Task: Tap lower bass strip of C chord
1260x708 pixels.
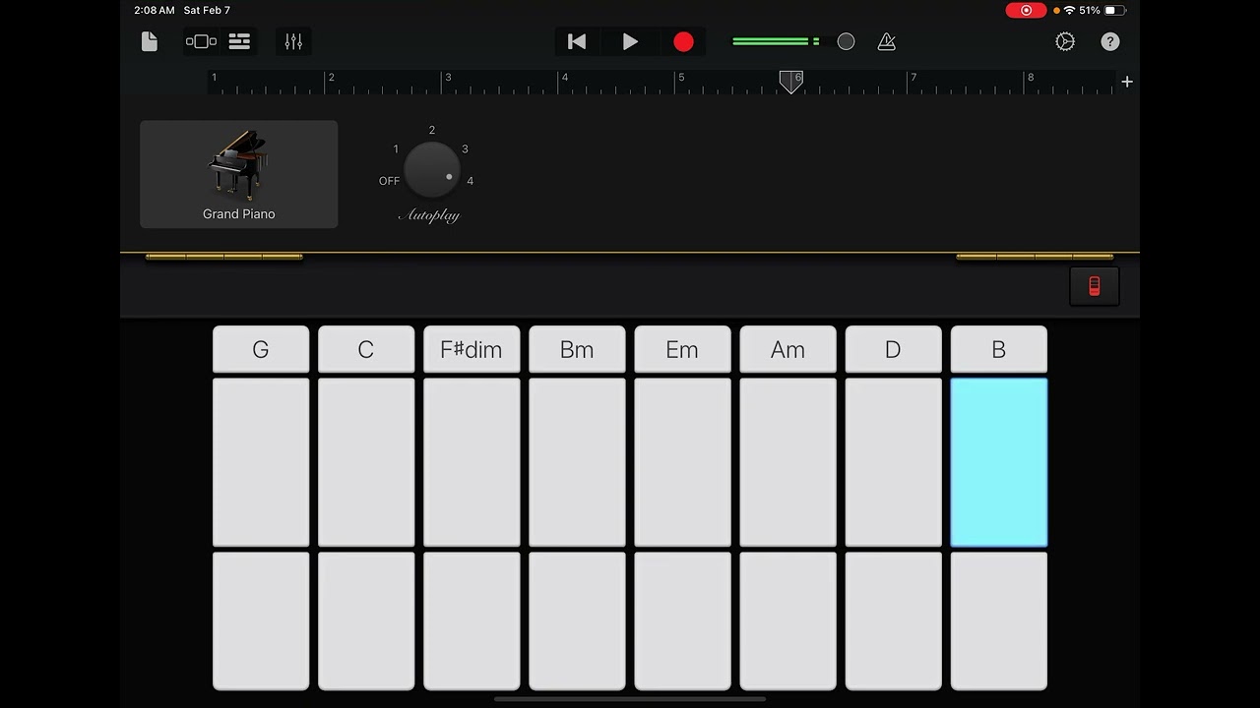Action: 366,621
